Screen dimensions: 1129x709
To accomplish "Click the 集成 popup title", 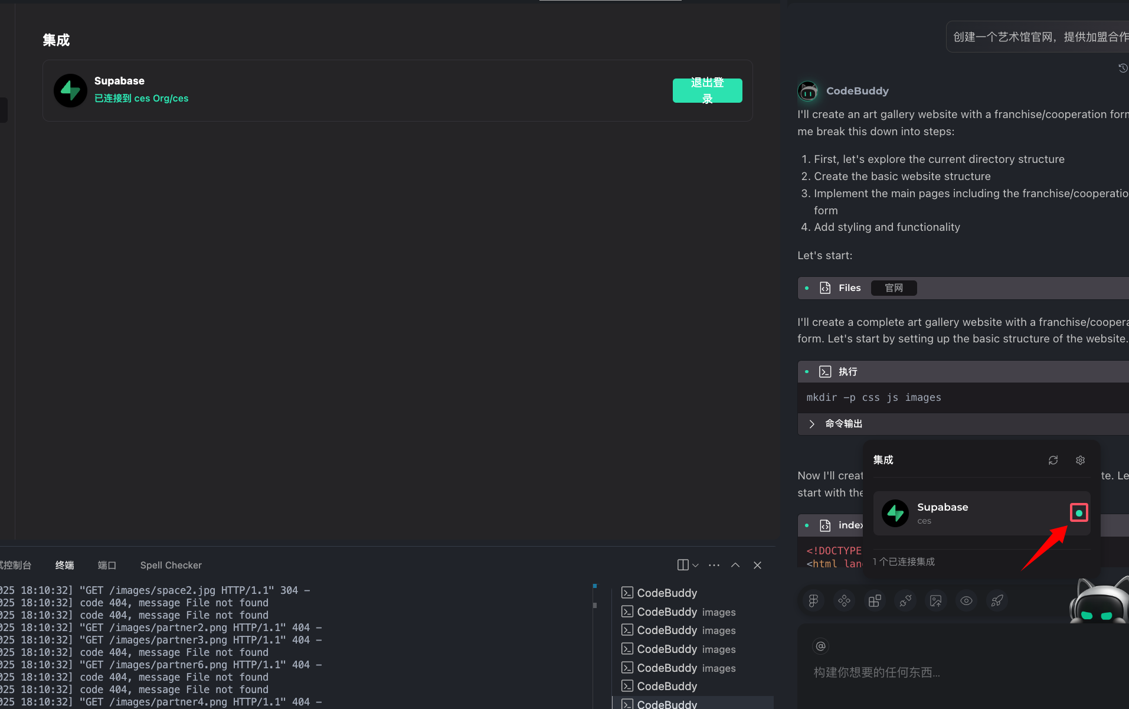I will [x=883, y=460].
